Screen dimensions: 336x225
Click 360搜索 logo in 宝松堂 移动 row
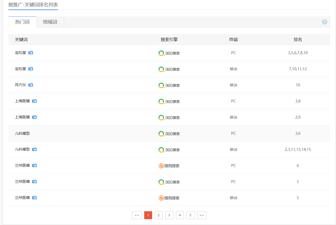click(x=169, y=69)
